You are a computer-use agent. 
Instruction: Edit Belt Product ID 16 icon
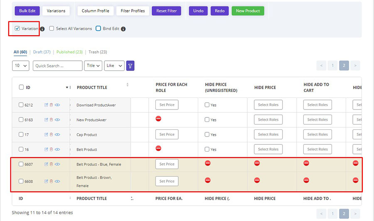click(46, 149)
